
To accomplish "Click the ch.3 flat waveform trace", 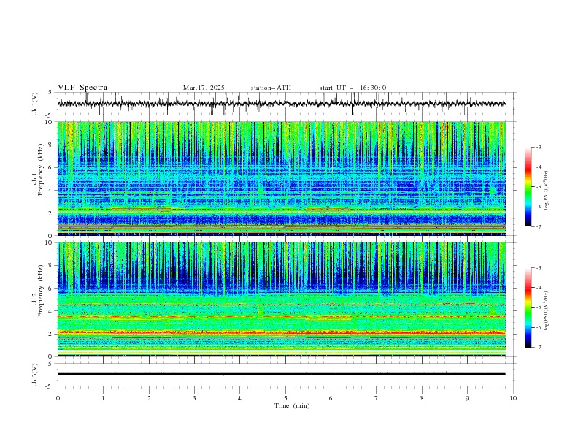I will [x=281, y=374].
